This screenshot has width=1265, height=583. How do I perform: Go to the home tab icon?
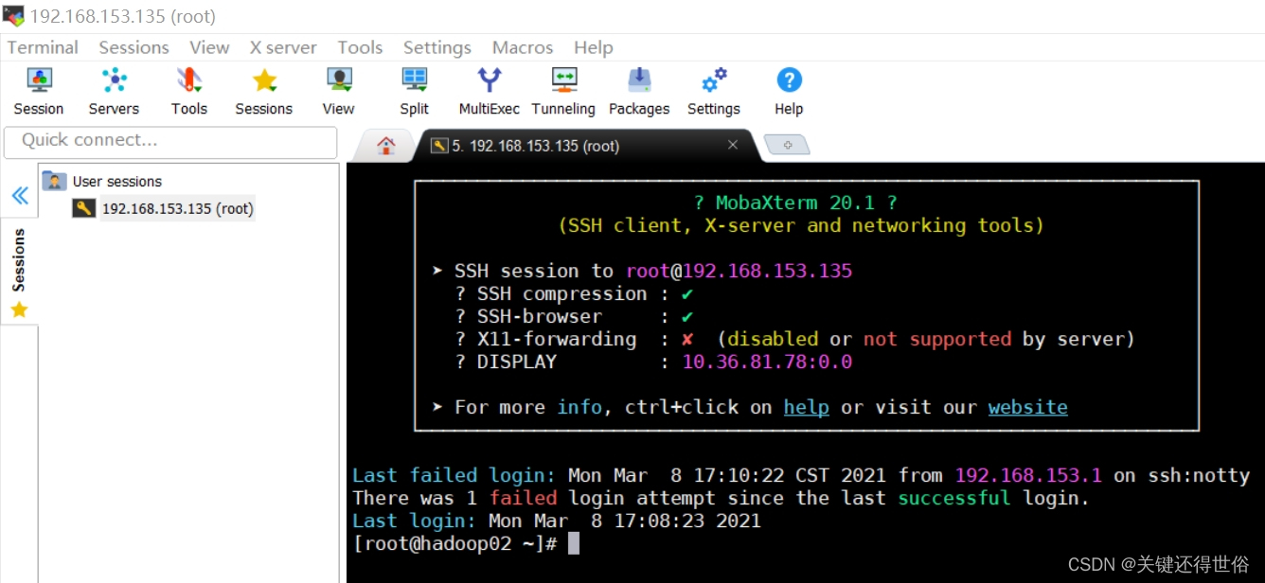tap(385, 146)
